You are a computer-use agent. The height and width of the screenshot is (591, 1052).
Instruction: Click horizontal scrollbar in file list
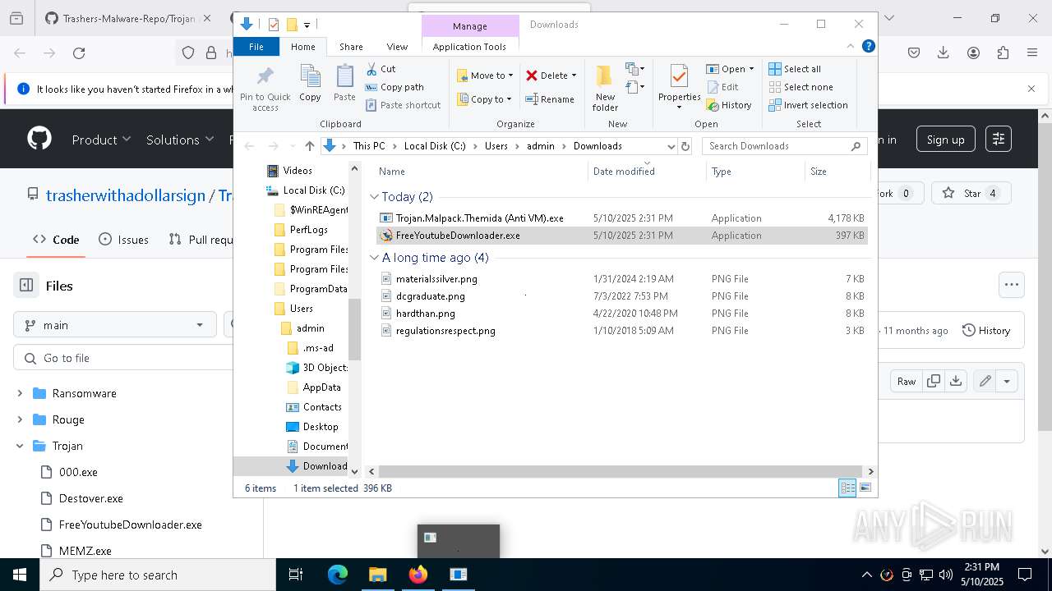click(x=621, y=471)
